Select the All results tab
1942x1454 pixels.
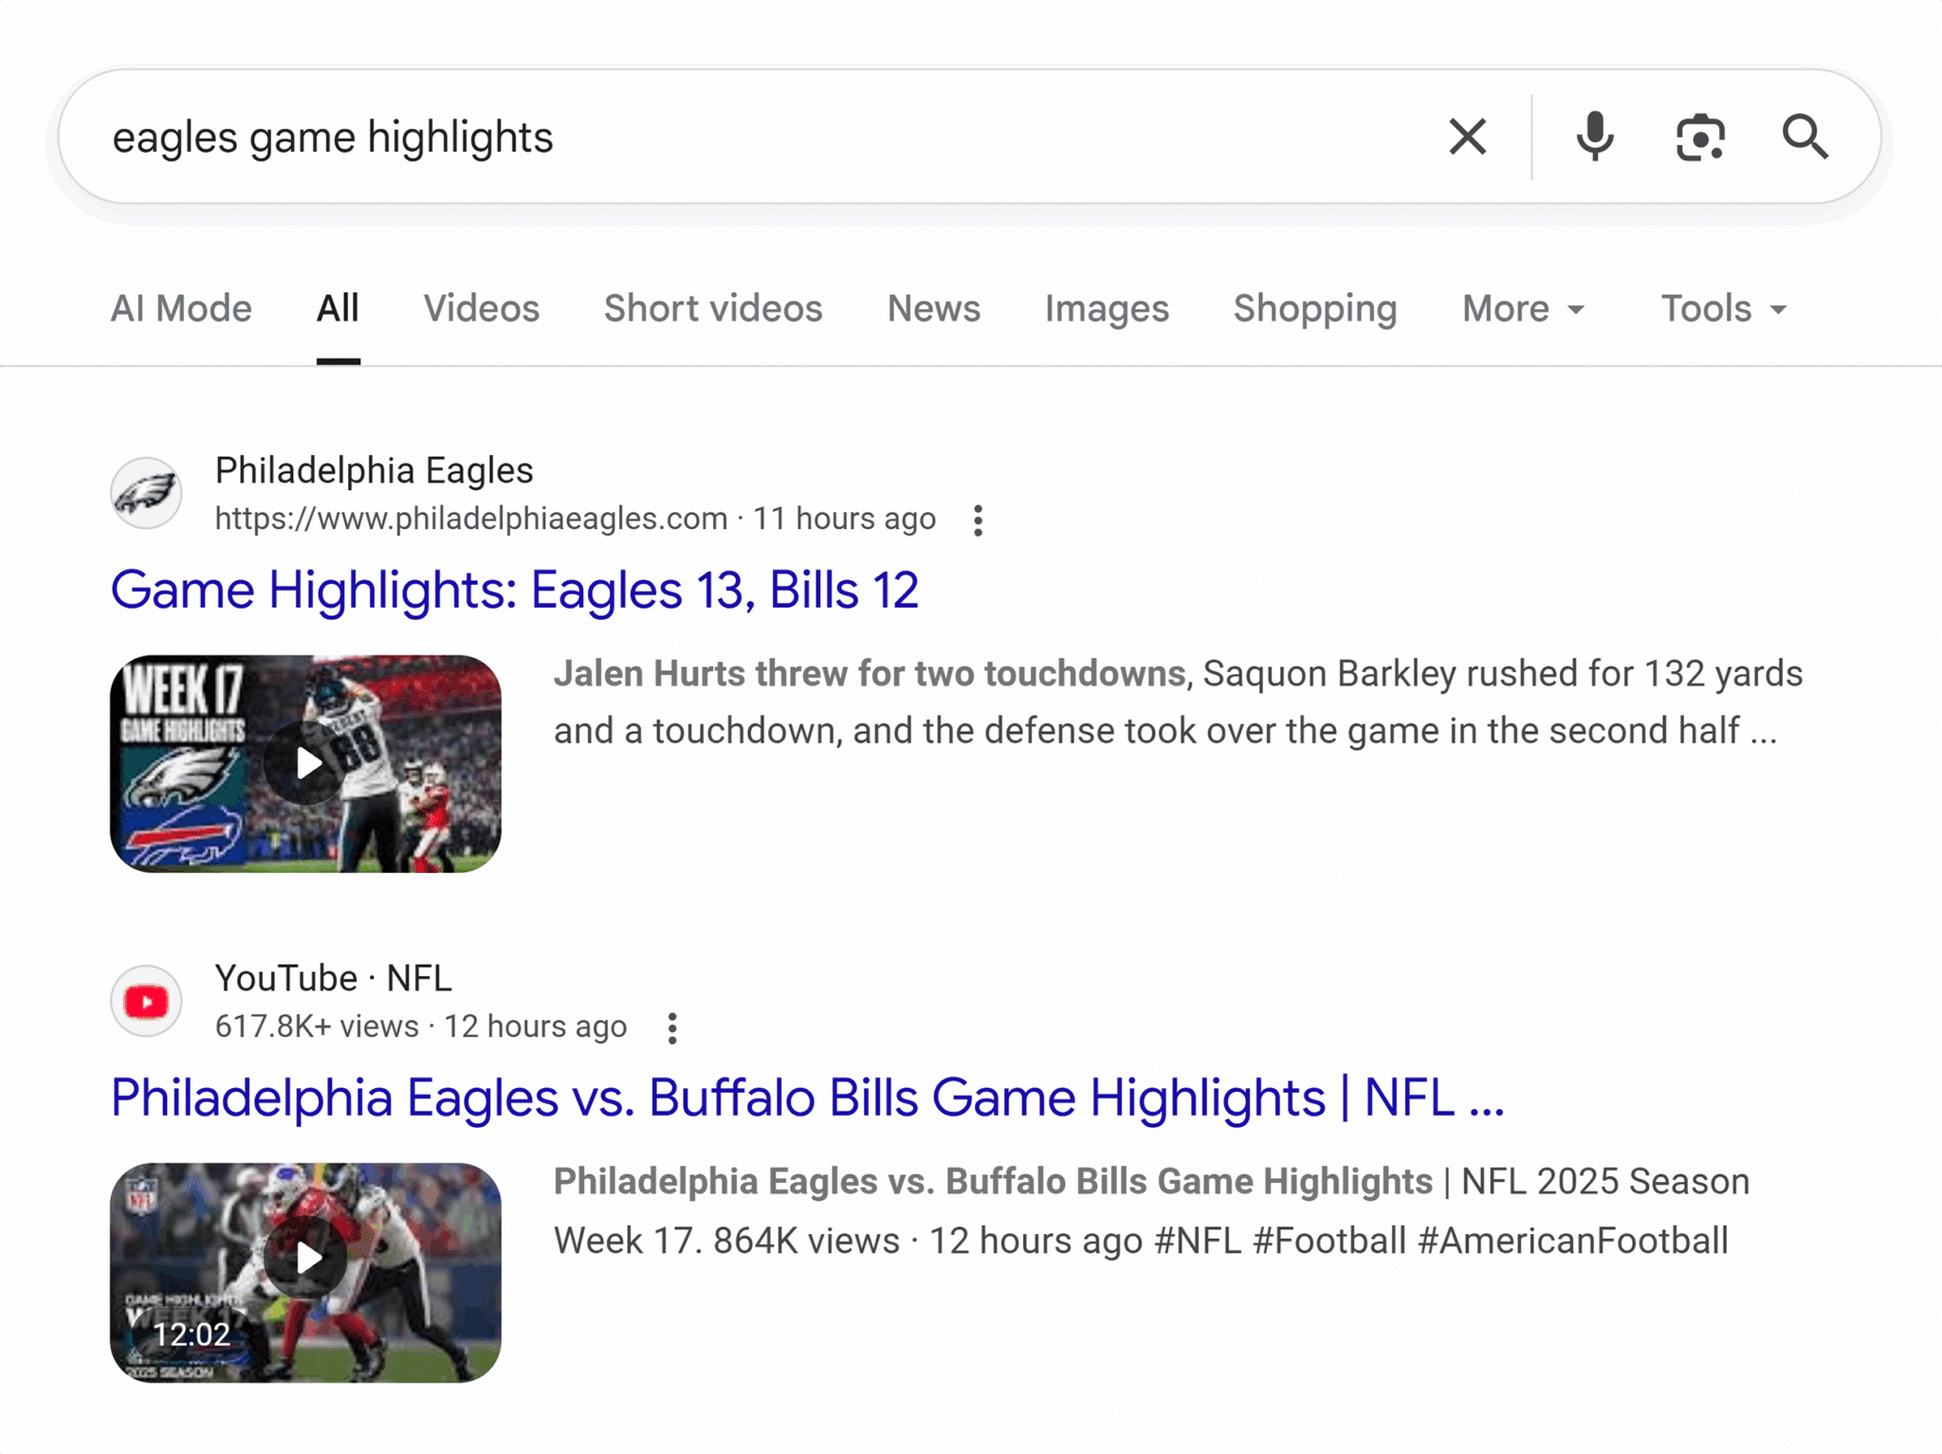point(338,308)
